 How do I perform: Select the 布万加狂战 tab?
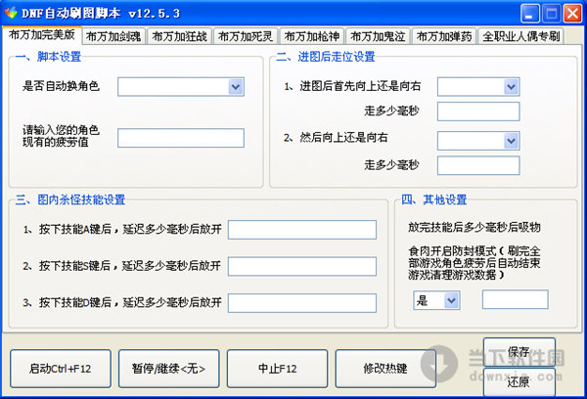[180, 36]
